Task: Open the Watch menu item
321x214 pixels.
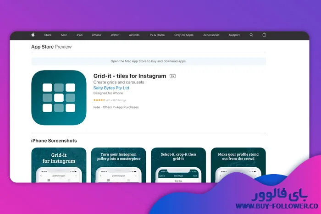Action: click(115, 35)
